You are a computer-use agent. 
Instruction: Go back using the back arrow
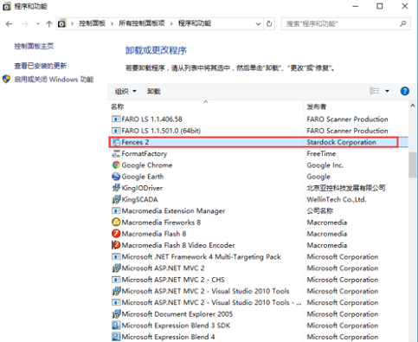(10, 24)
